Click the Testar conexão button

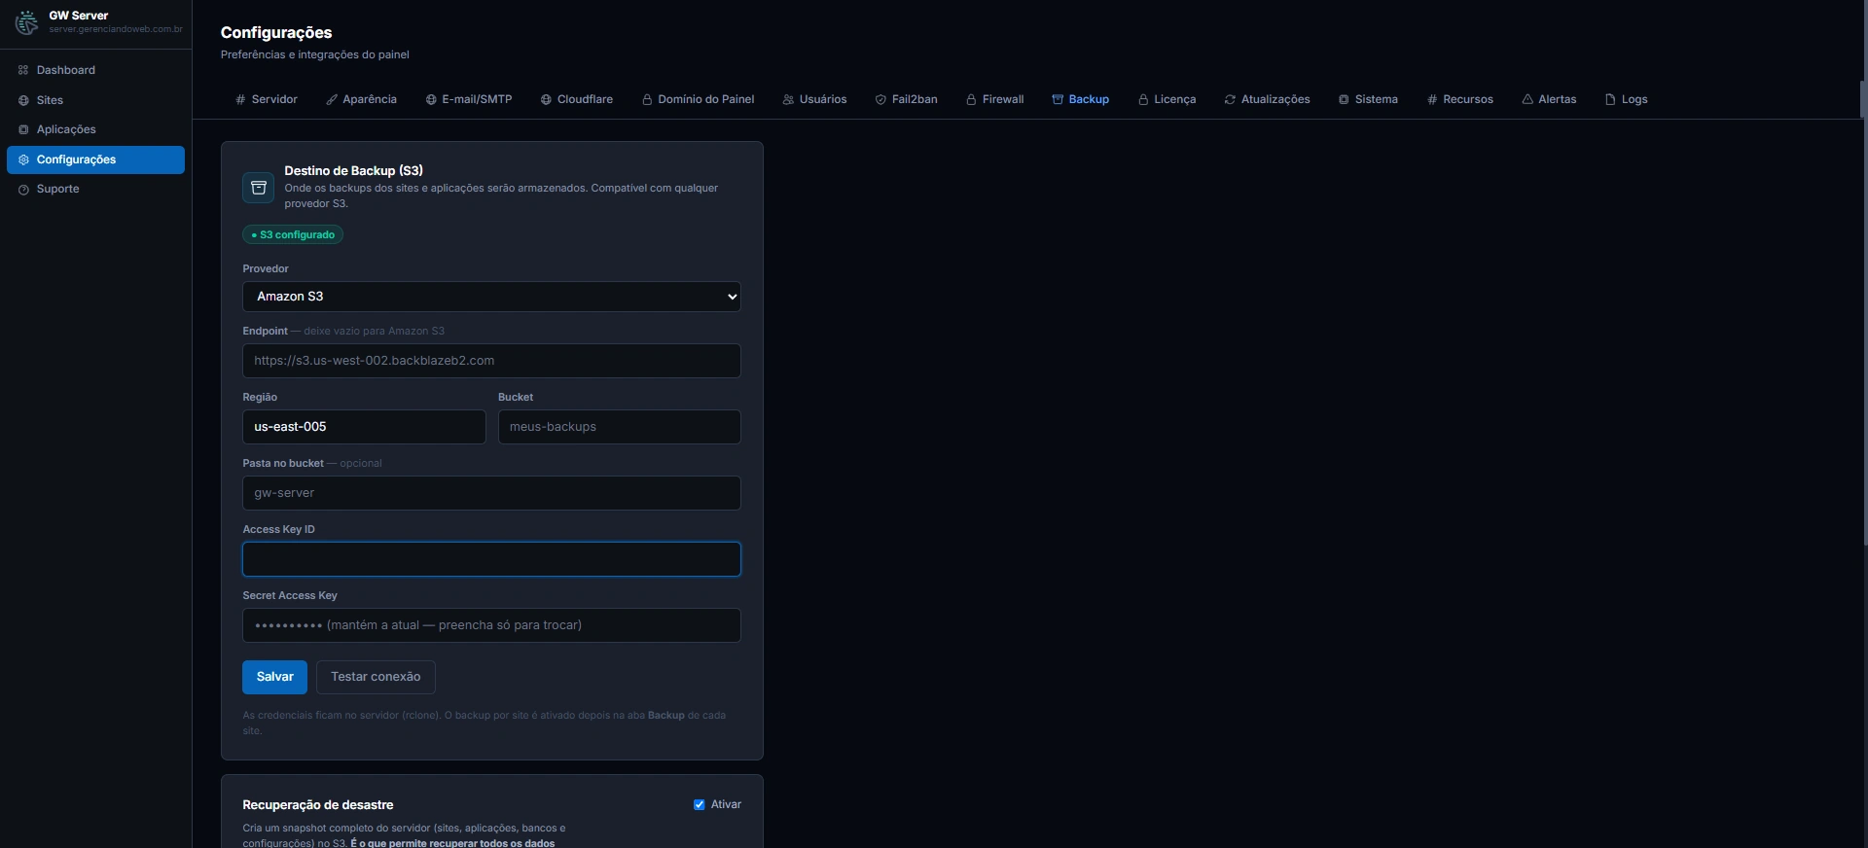(376, 677)
